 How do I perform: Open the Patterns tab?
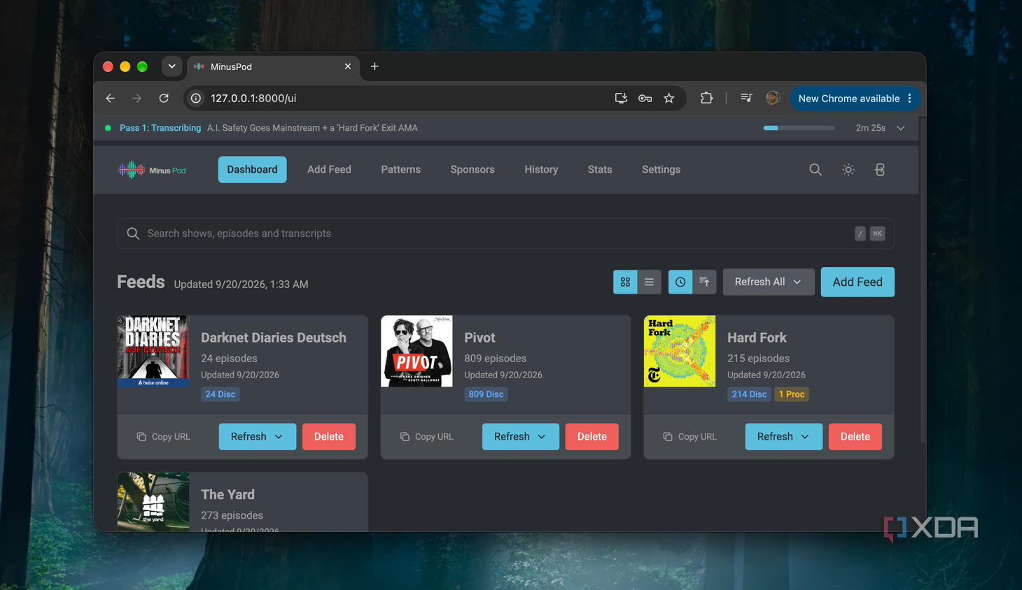click(x=400, y=170)
